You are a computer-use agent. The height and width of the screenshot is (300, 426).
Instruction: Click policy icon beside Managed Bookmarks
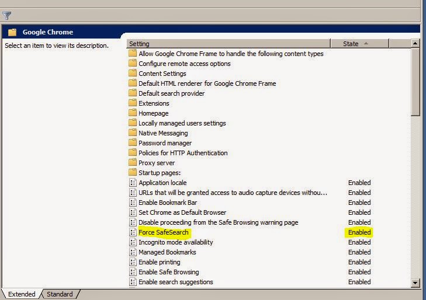tap(133, 252)
